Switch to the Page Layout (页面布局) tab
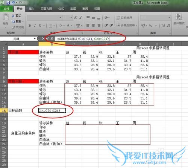This screenshot has width=188, height=168. coord(46,9)
